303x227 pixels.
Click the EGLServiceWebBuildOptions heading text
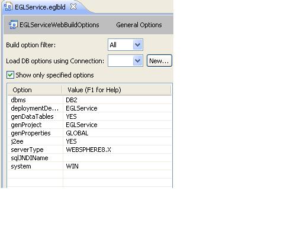59,25
